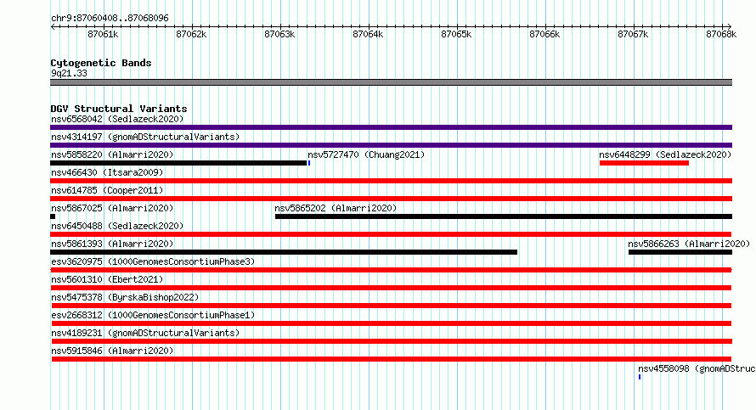The height and width of the screenshot is (410, 756).
Task: Click label nsv5865202 (Almarri2020)
Action: (336, 208)
